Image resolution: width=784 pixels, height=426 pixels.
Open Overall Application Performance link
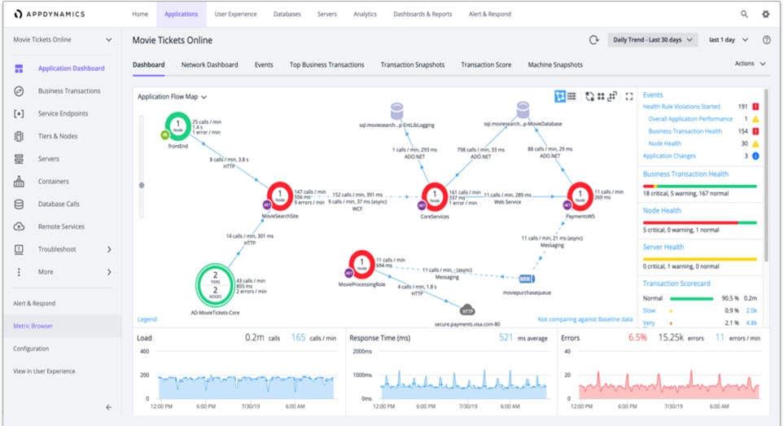point(690,119)
